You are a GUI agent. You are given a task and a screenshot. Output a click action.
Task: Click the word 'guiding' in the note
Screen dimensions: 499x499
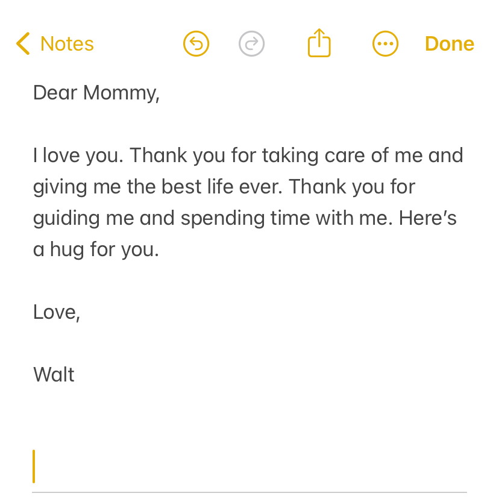pos(66,219)
